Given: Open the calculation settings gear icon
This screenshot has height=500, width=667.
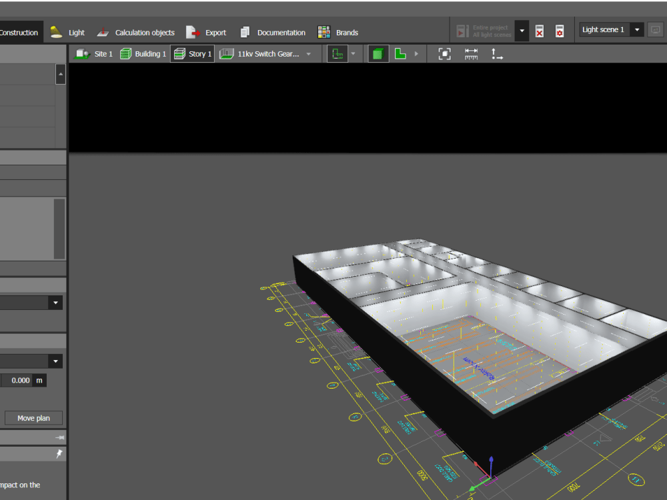Looking at the screenshot, I should tap(560, 31).
